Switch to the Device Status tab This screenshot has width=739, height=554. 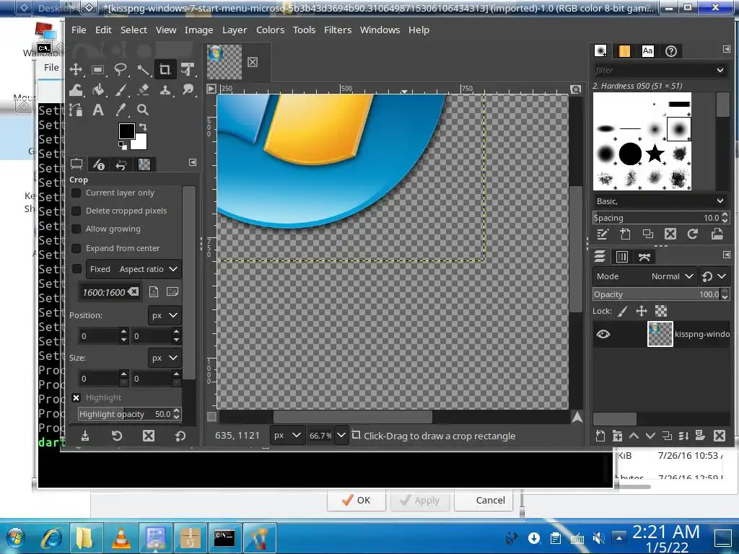(x=98, y=164)
